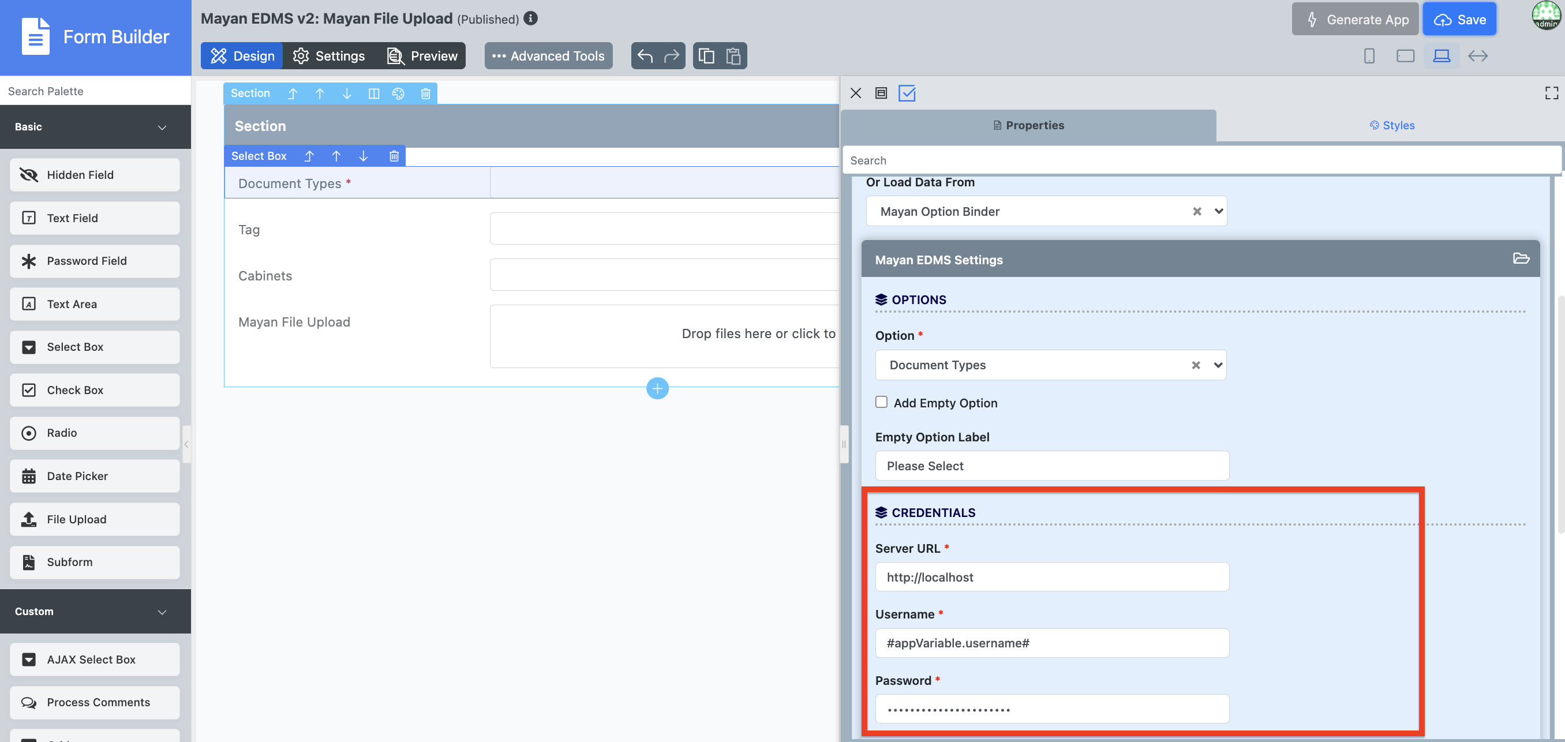Collapse the Custom palette category

95,612
